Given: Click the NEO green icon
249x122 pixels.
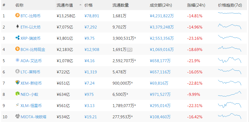Looking at the screenshot, I should (17, 94).
